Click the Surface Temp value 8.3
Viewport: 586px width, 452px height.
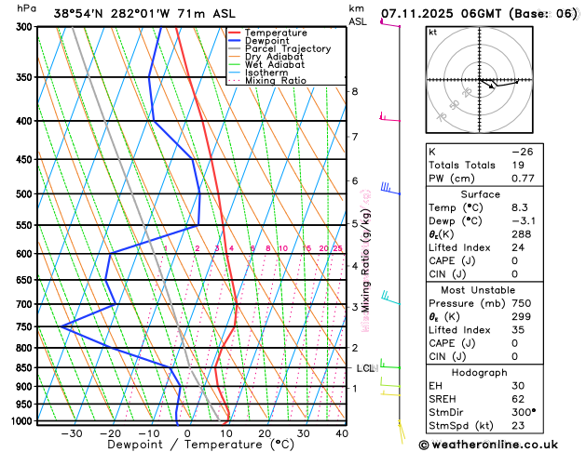pyautogui.click(x=520, y=207)
